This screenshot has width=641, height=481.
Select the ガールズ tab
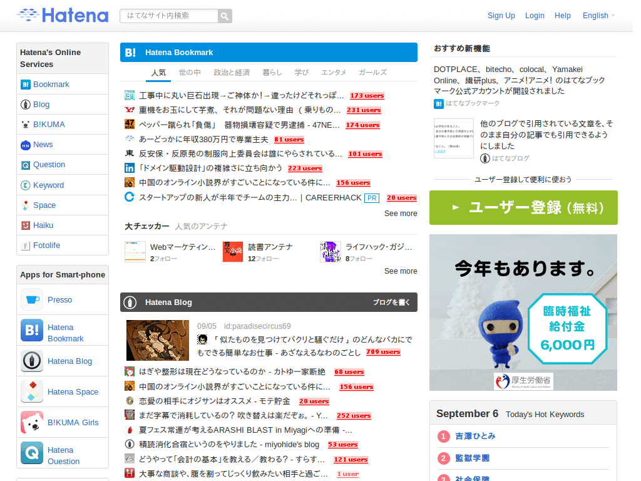(x=372, y=73)
